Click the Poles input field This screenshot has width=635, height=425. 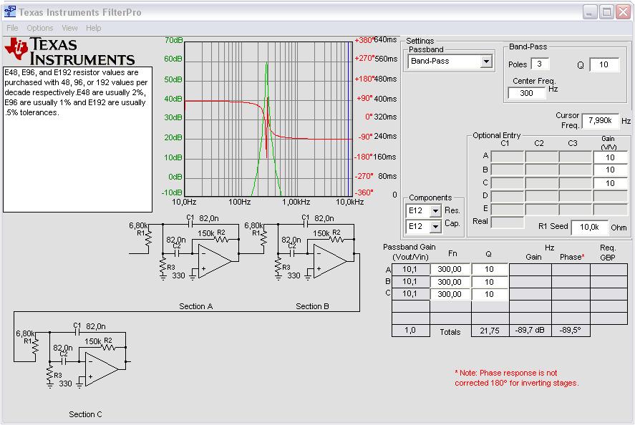(540, 64)
